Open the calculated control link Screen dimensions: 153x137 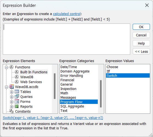point(67,14)
